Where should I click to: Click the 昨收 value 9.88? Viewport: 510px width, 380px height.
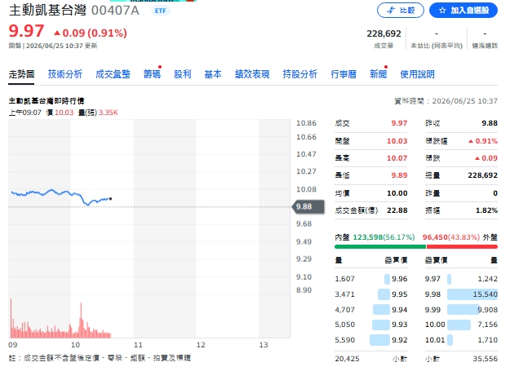coord(490,123)
